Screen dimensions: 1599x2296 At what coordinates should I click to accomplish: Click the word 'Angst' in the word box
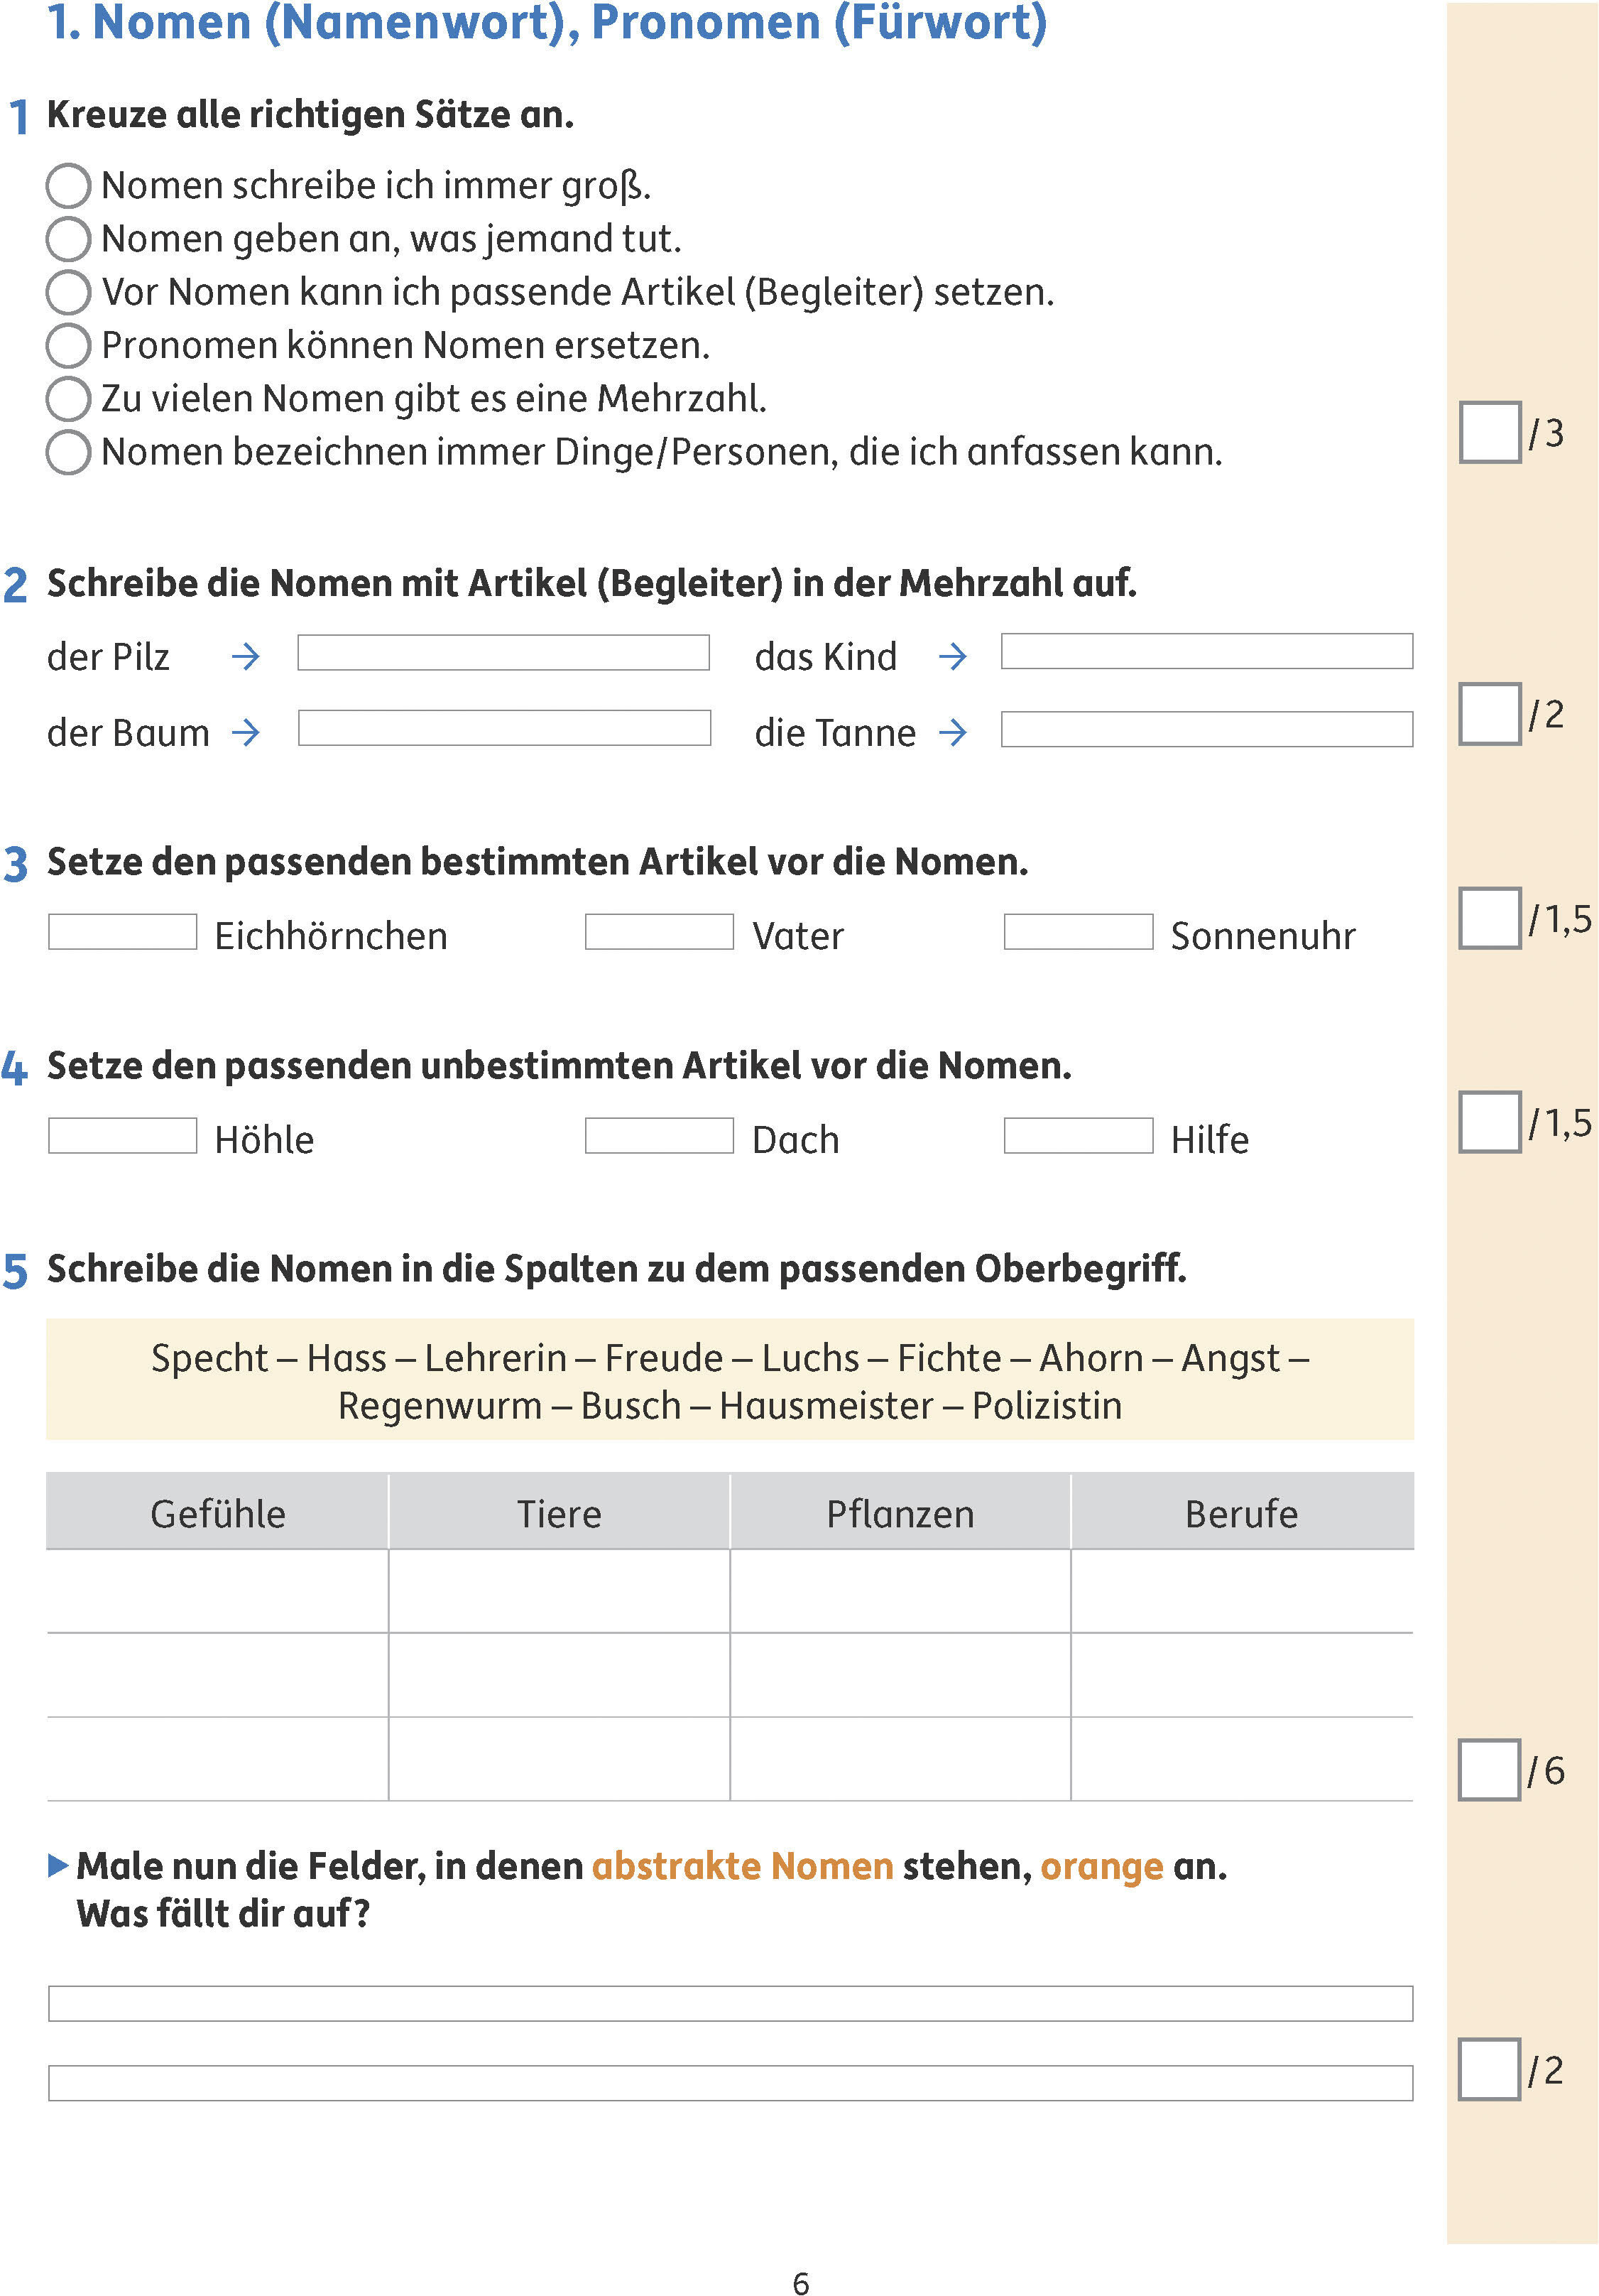click(x=1230, y=1360)
